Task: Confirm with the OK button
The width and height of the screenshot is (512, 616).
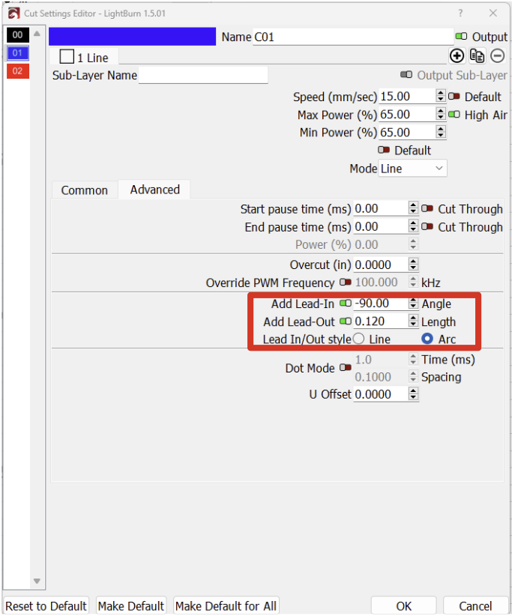Action: point(403,606)
